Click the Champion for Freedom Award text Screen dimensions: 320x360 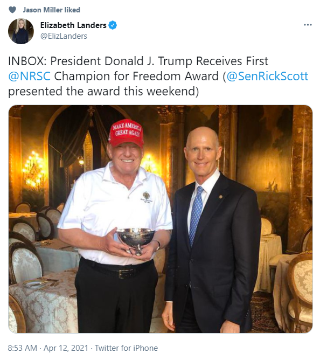pos(136,76)
